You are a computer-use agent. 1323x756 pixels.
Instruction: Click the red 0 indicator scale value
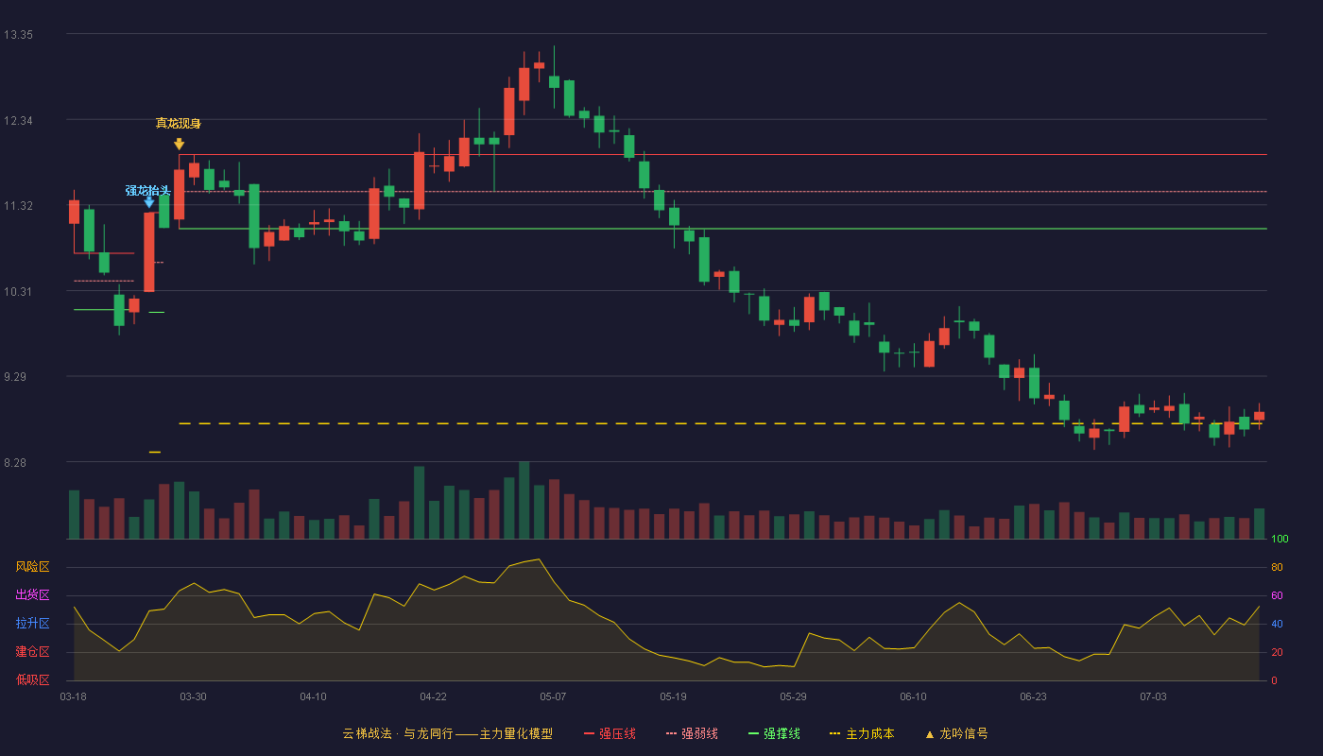(1274, 680)
